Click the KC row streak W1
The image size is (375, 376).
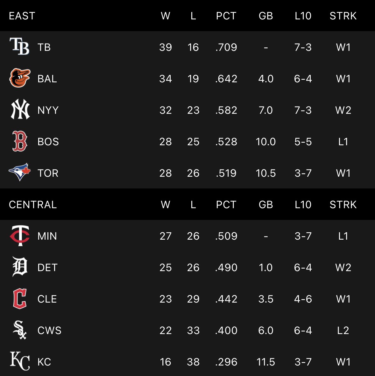[343, 362]
